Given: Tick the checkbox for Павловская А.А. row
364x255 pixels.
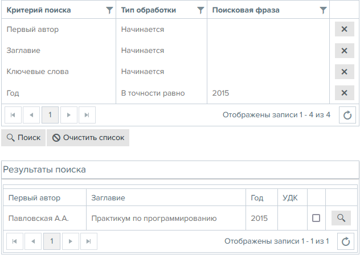Looking at the screenshot, I should pyautogui.click(x=316, y=218).
